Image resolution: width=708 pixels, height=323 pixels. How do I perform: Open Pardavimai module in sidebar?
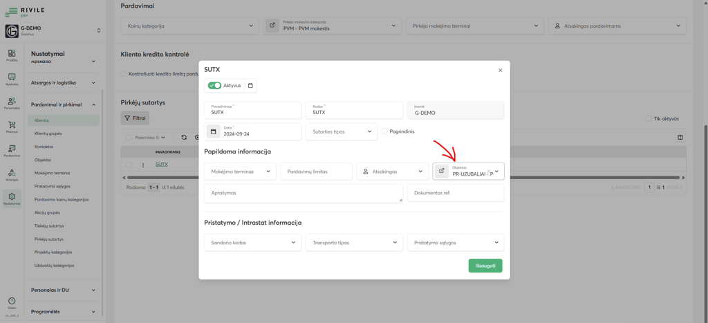click(x=12, y=151)
